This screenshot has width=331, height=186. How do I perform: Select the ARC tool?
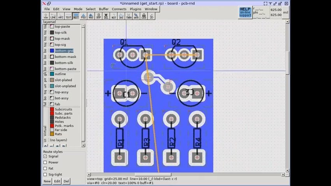click(x=61, y=16)
